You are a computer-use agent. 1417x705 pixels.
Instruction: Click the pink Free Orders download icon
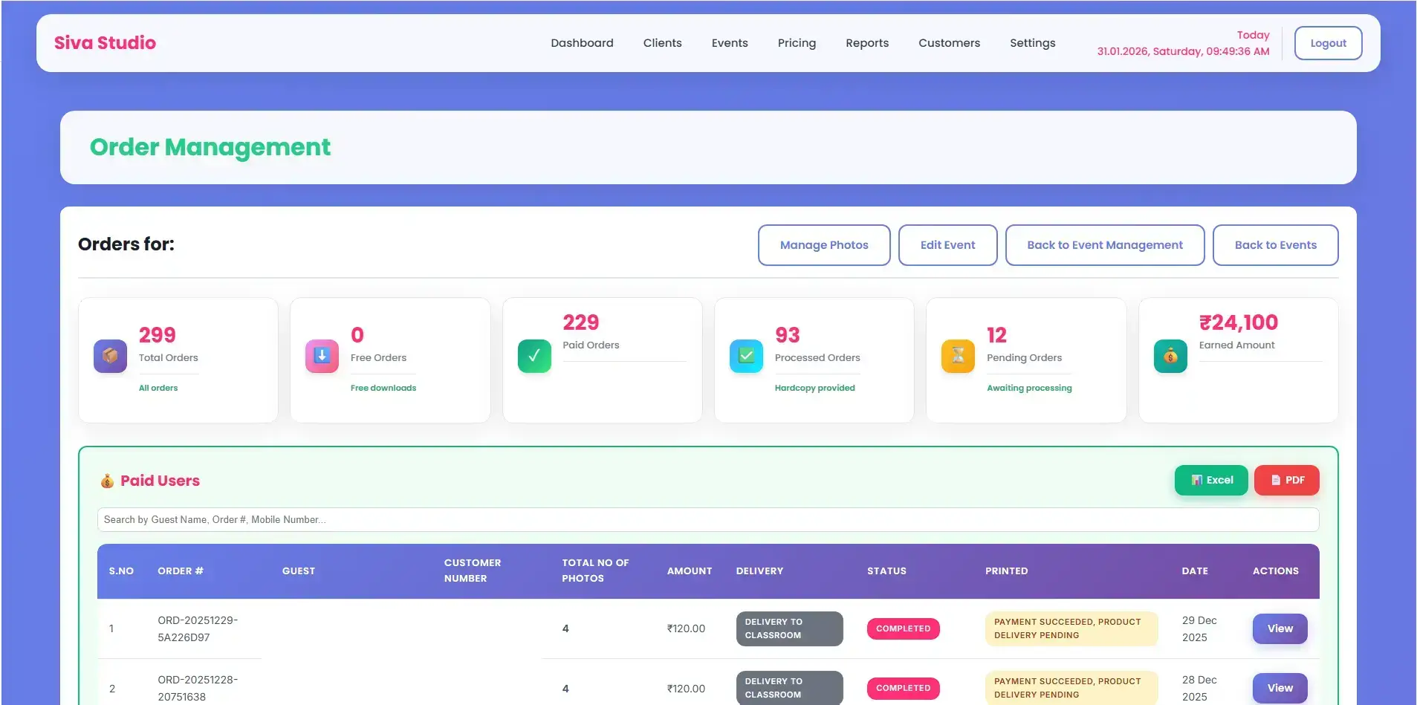point(321,356)
